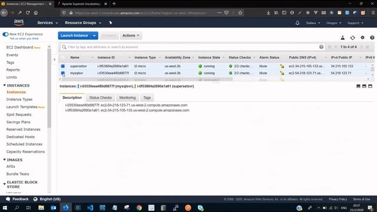Image resolution: width=377 pixels, height=212 pixels.
Task: Open Windows Start menu
Action: click(5, 208)
